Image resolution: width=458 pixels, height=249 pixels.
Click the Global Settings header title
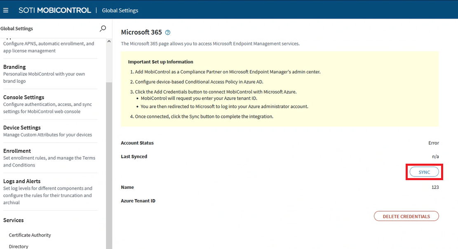[x=120, y=11]
